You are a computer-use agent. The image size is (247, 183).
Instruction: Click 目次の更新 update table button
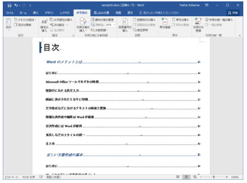(x=23, y=25)
